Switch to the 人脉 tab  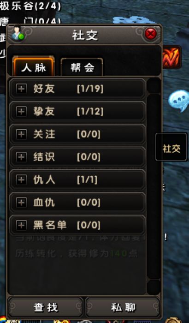point(34,67)
